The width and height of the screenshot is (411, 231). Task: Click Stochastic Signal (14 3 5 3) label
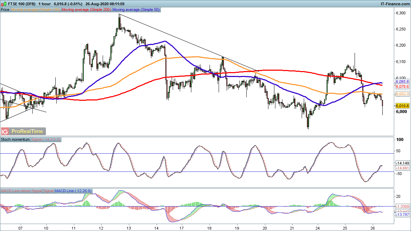click(x=46, y=139)
